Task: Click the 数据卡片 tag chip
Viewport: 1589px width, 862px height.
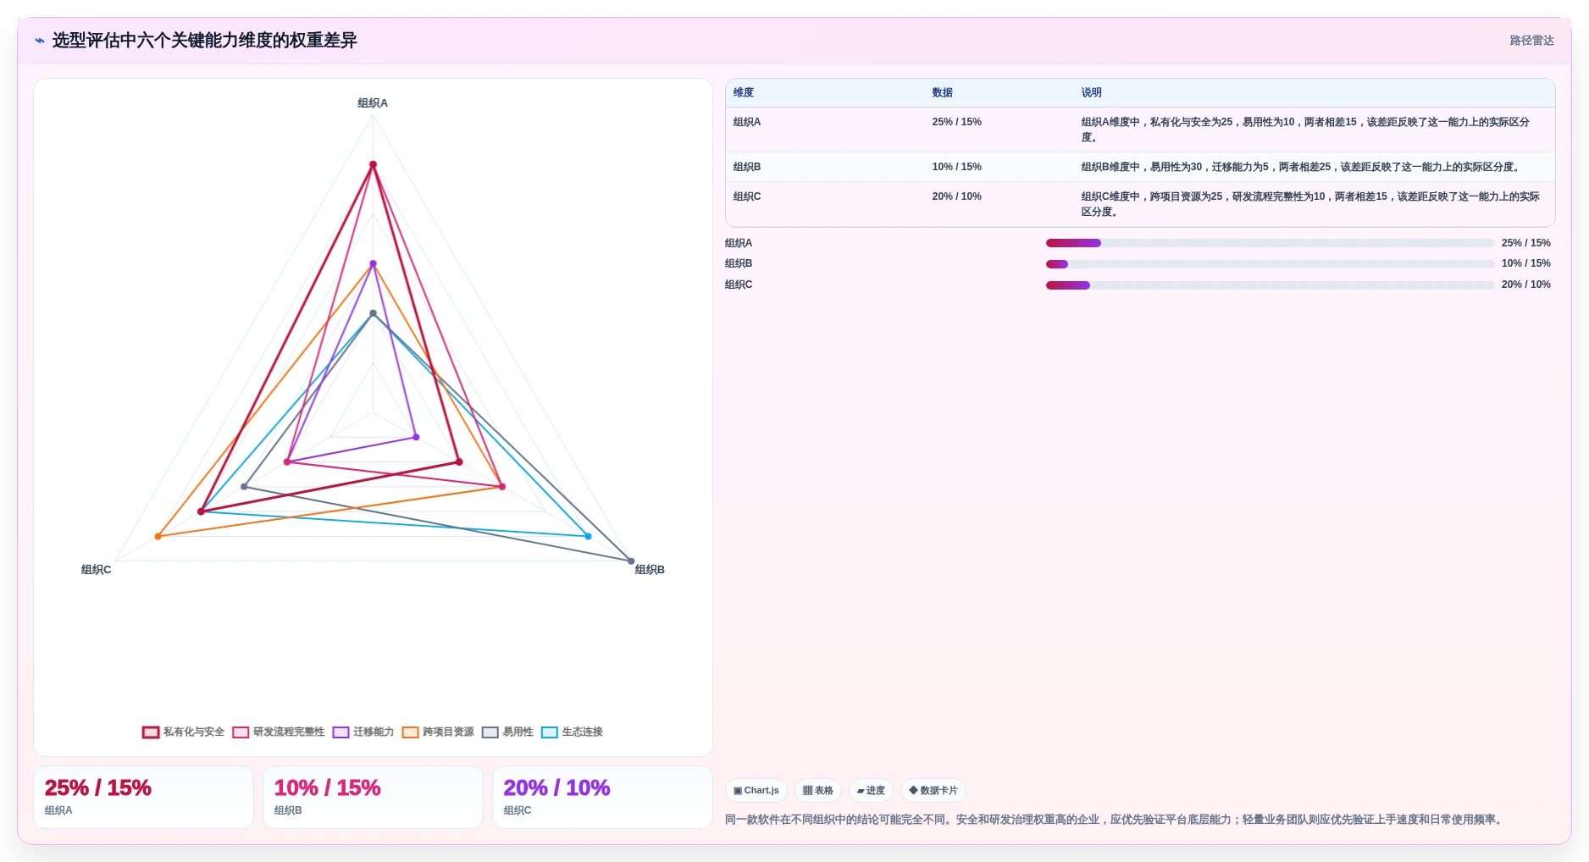Action: click(933, 790)
